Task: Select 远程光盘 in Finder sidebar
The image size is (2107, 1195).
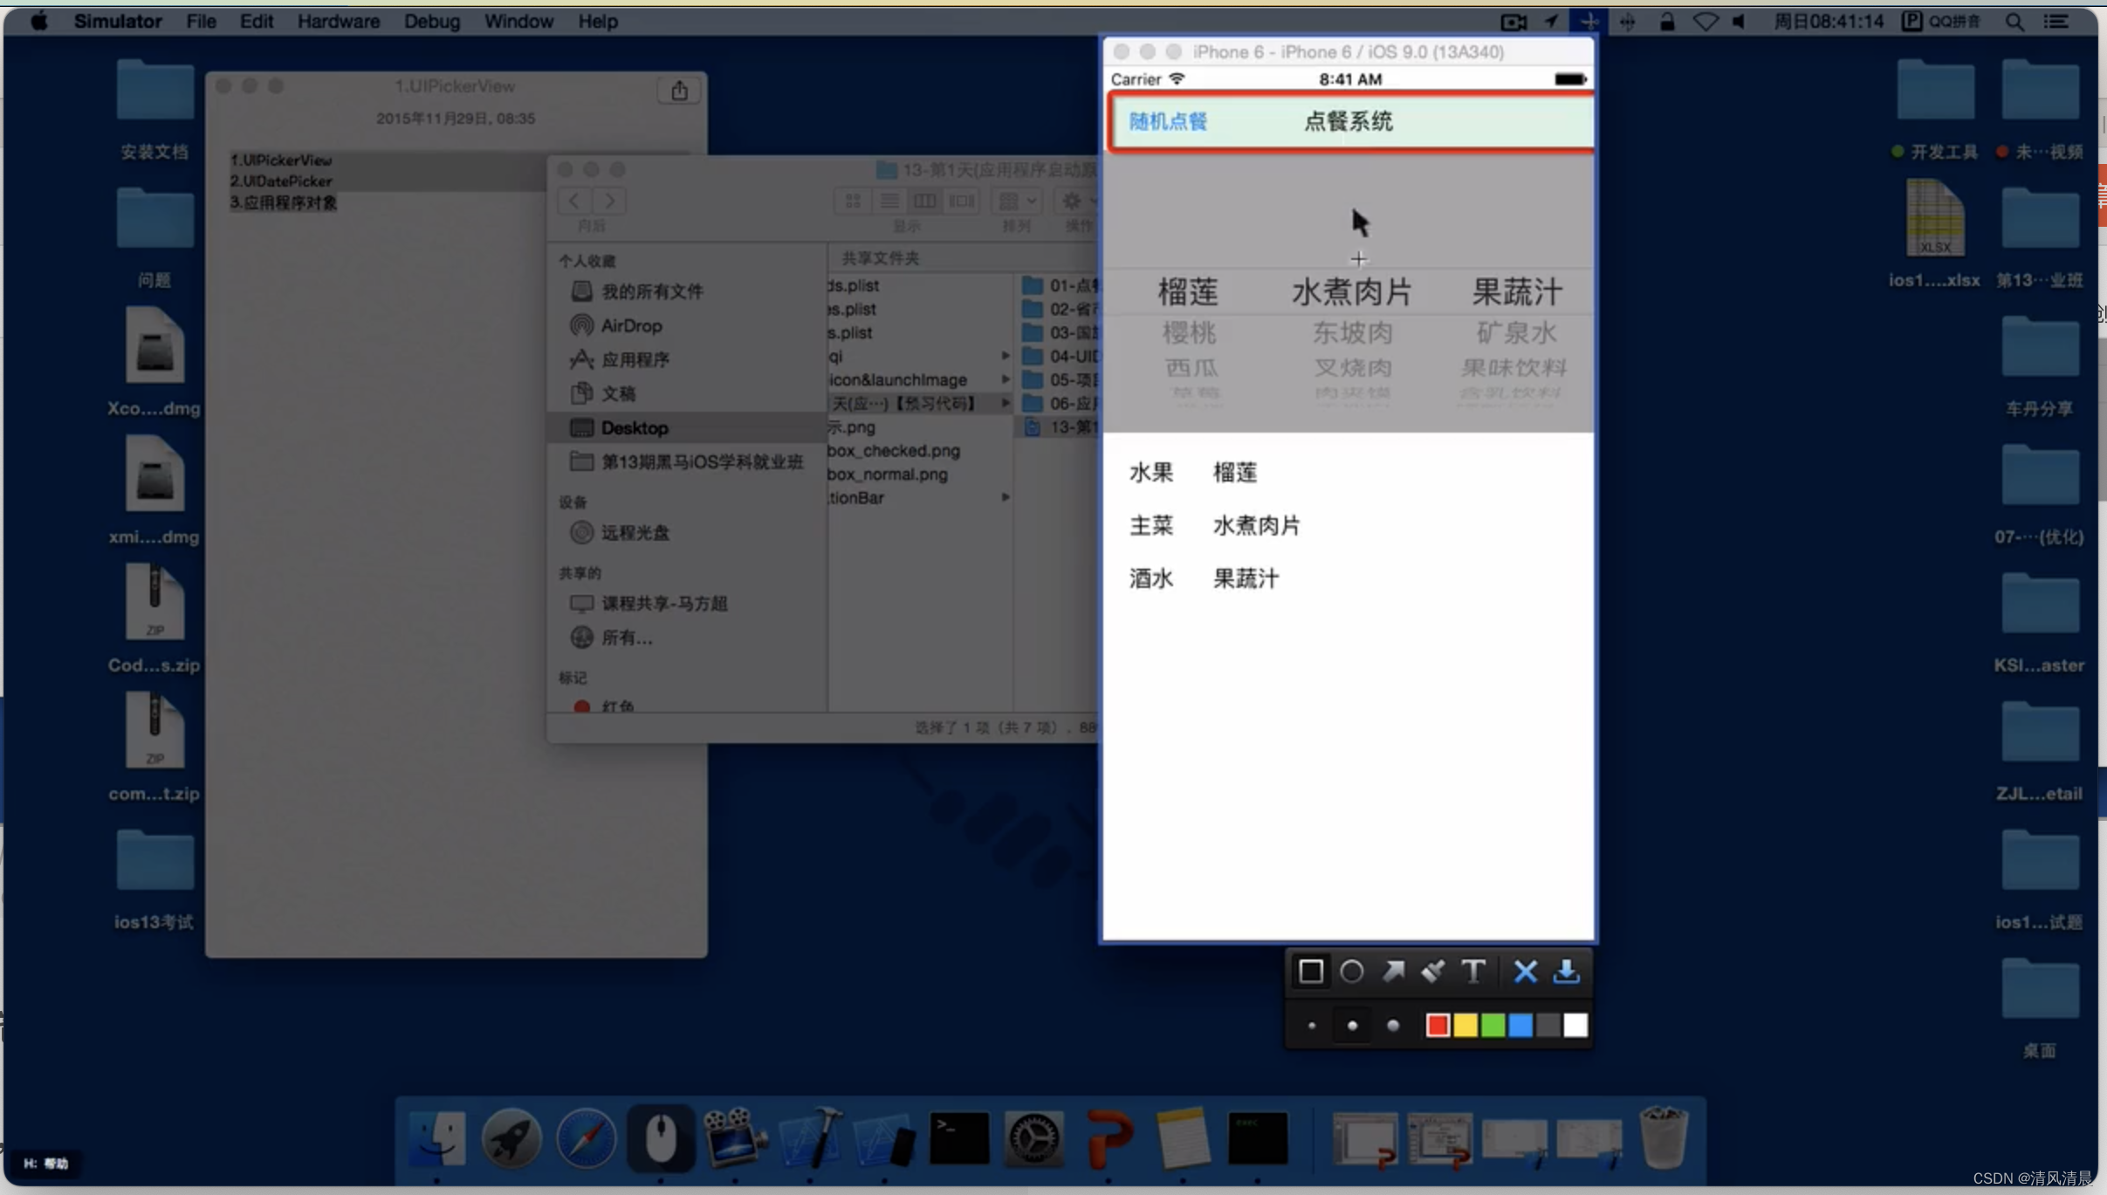Action: tap(621, 532)
